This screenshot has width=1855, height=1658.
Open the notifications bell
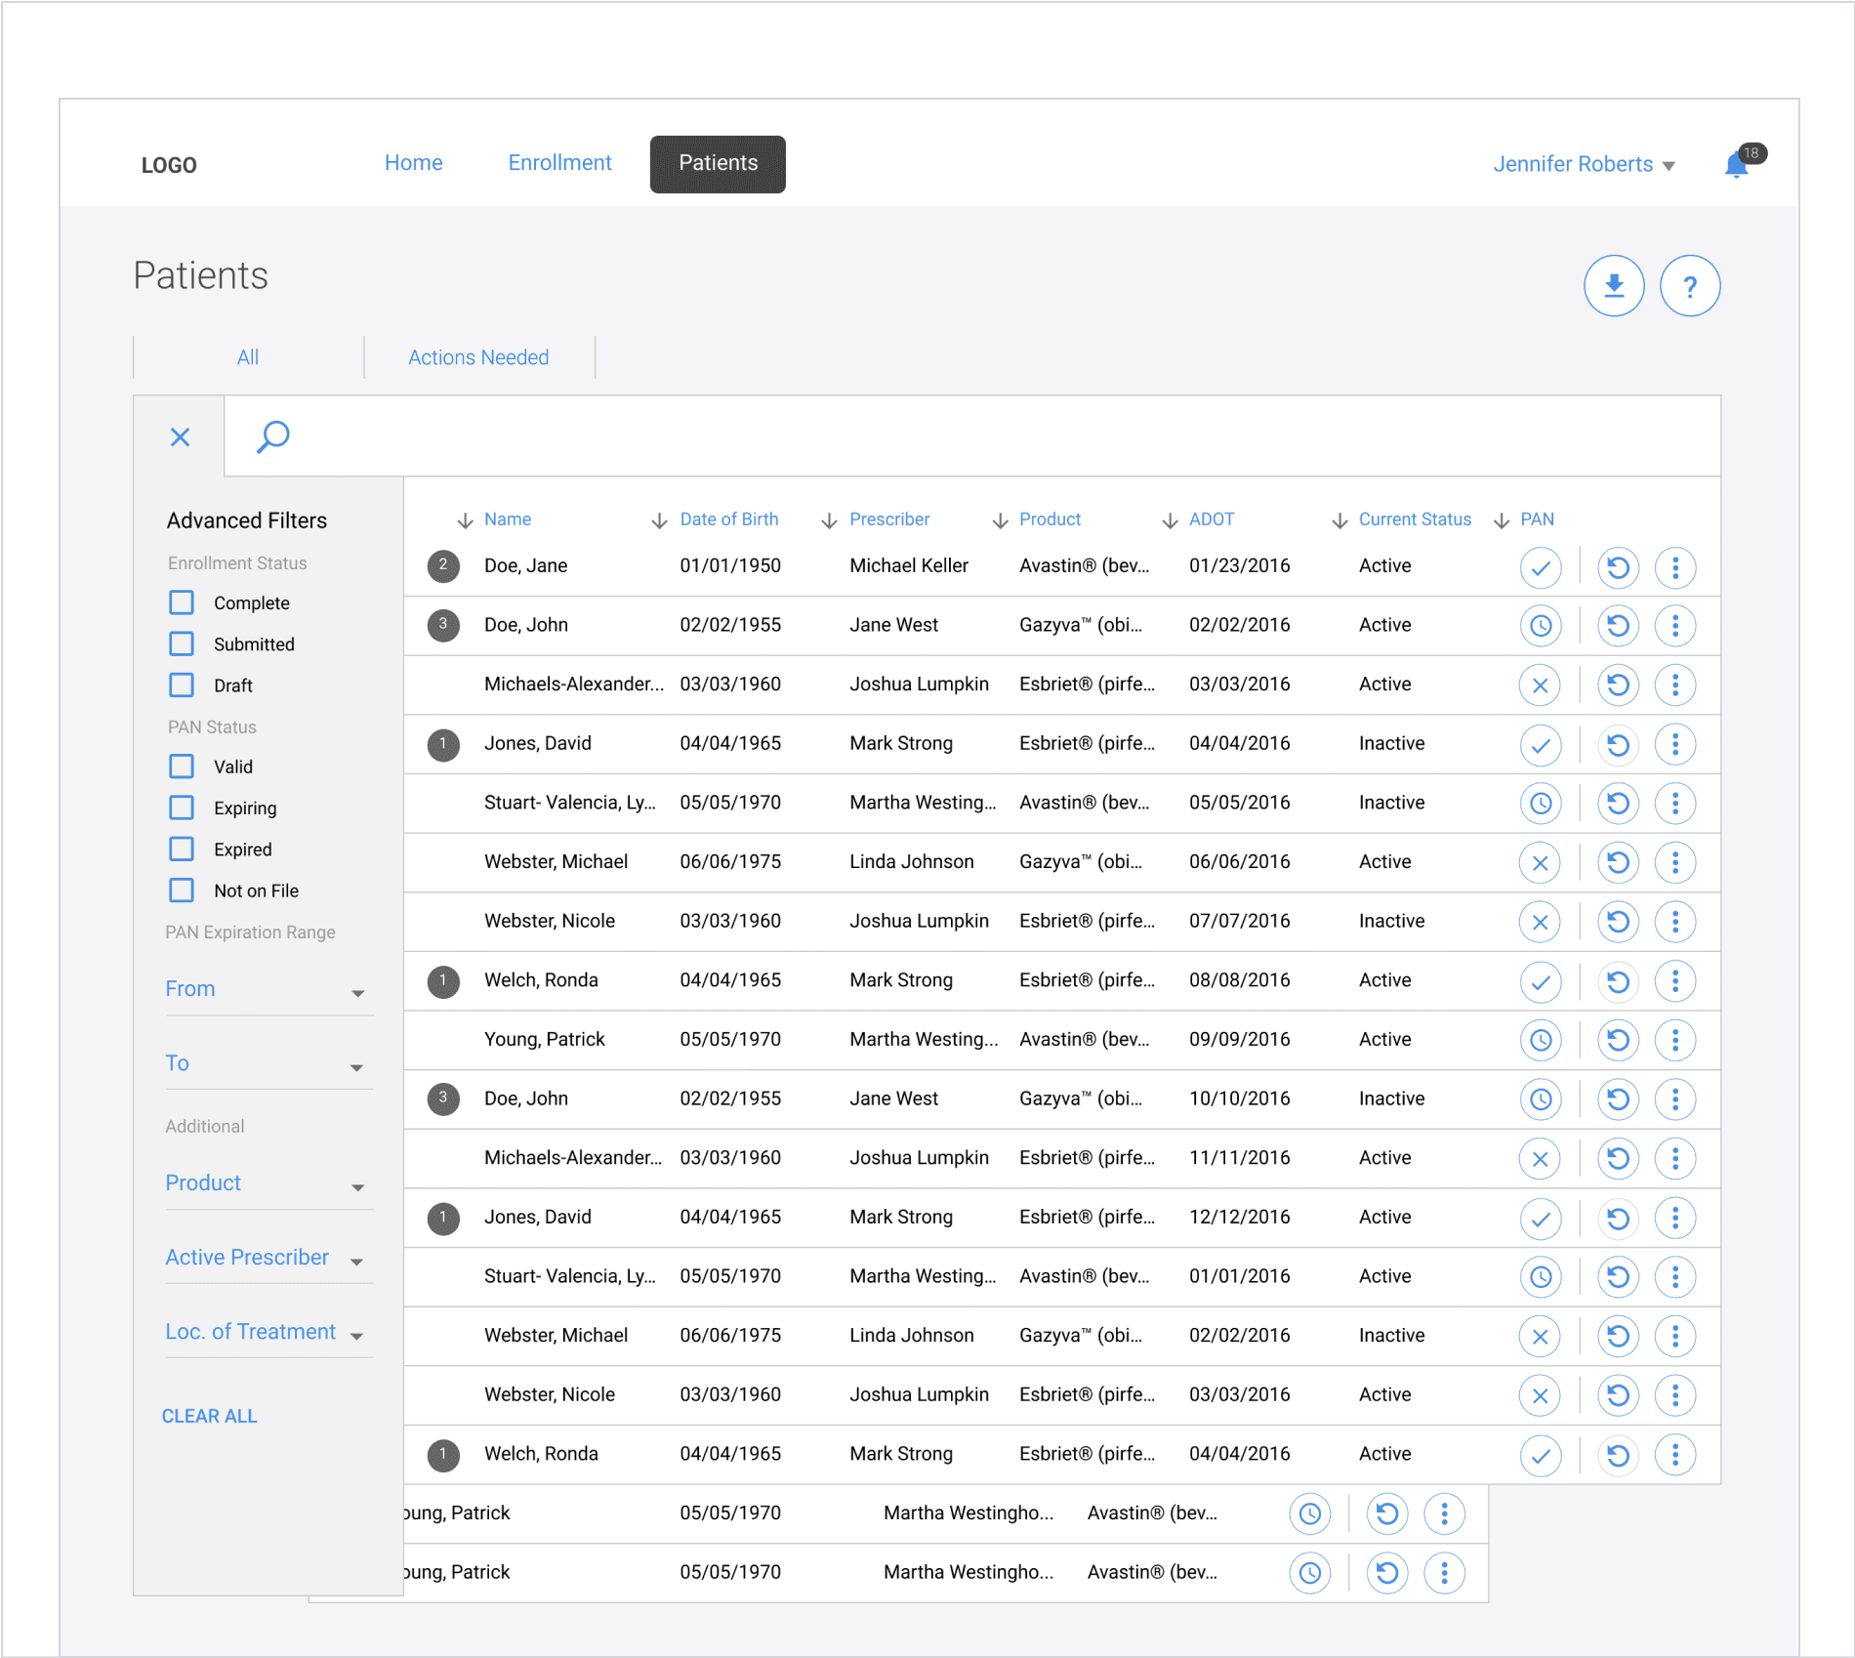(1737, 164)
